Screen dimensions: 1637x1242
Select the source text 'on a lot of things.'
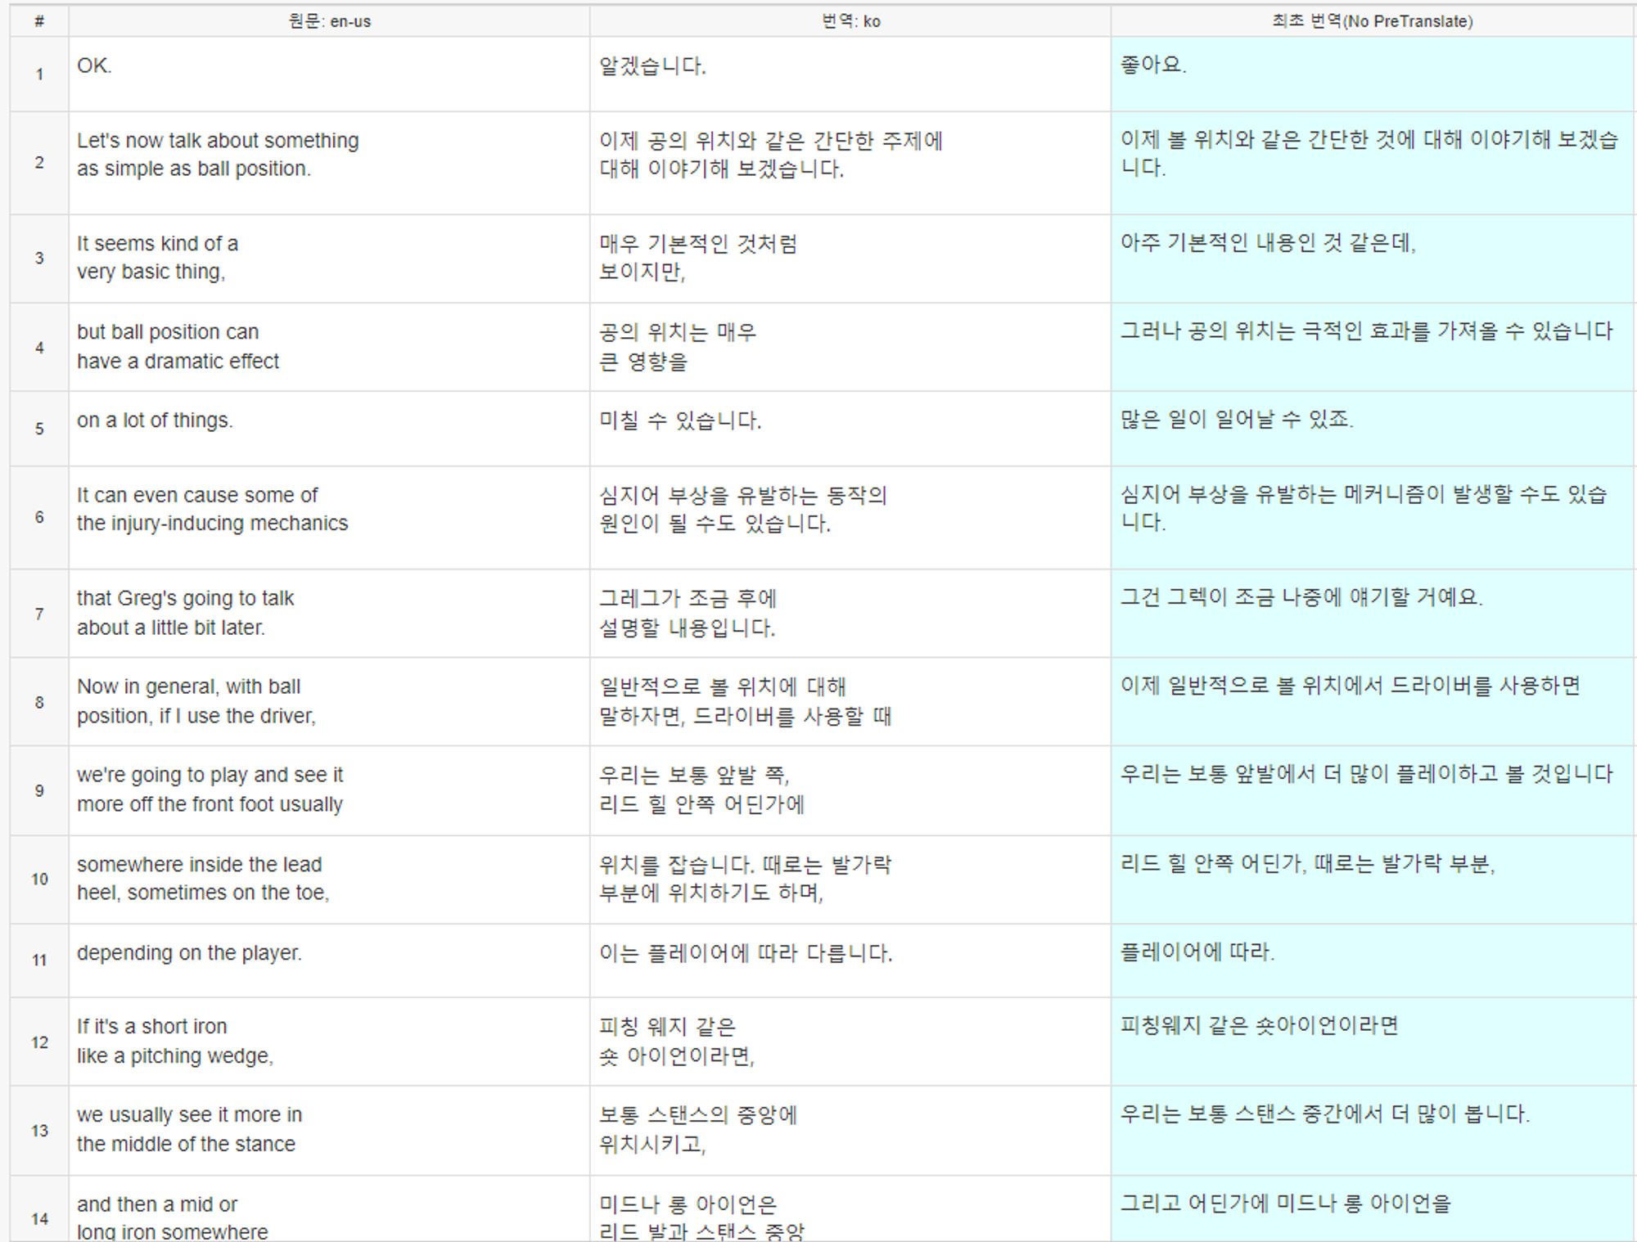click(156, 420)
